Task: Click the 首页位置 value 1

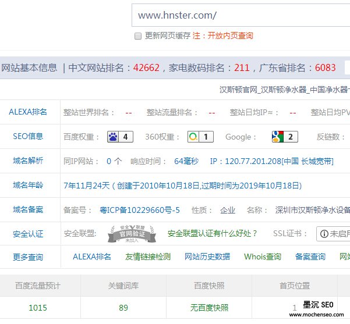Action: 295,308
